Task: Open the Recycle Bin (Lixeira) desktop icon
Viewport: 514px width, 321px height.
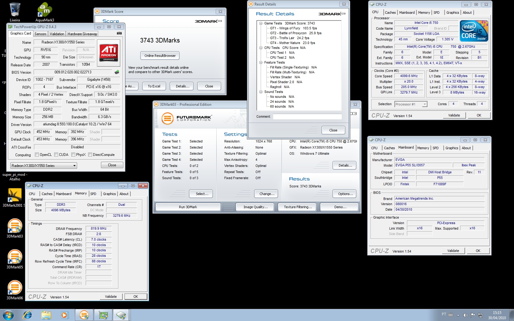Action: (14, 10)
